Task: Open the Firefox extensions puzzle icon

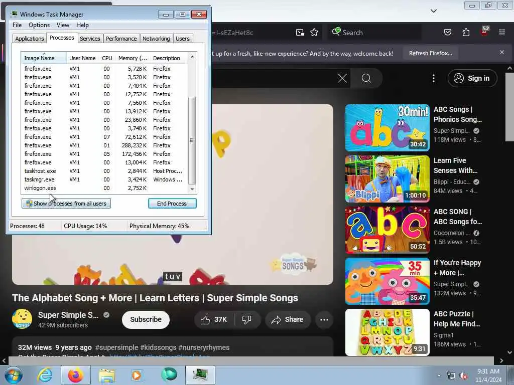Action: point(466,32)
